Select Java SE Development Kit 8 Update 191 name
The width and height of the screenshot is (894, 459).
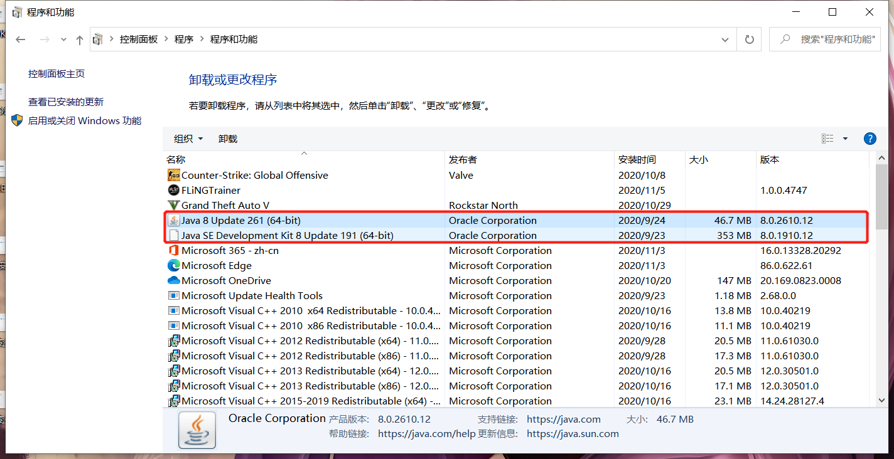click(288, 236)
